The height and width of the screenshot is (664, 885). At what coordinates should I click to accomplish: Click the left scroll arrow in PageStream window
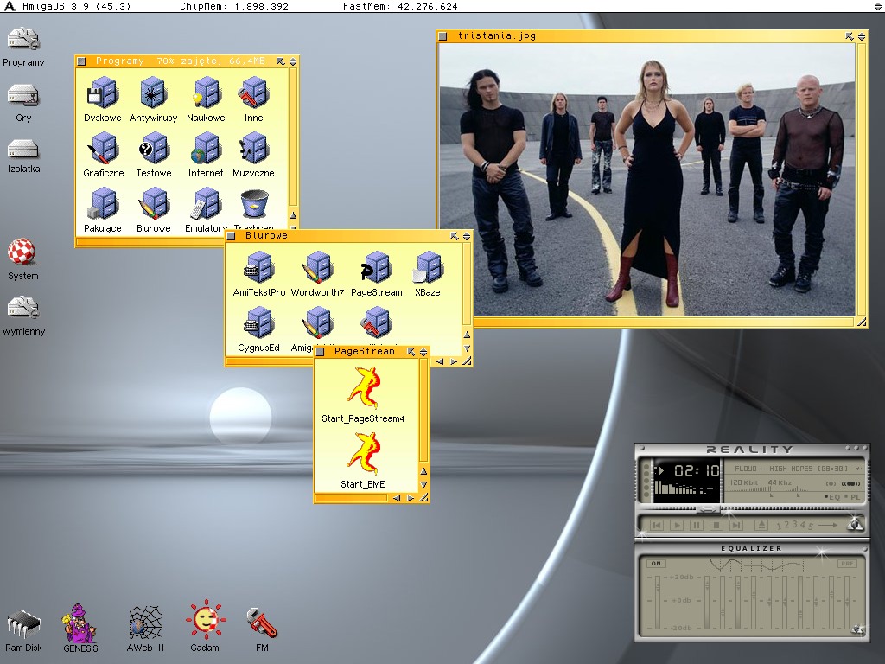[x=396, y=498]
